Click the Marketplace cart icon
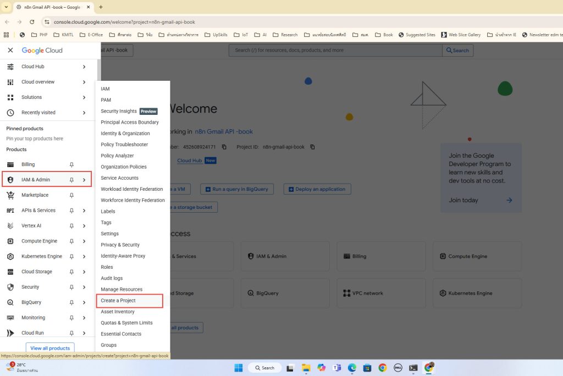Image resolution: width=563 pixels, height=376 pixels. coord(10,195)
